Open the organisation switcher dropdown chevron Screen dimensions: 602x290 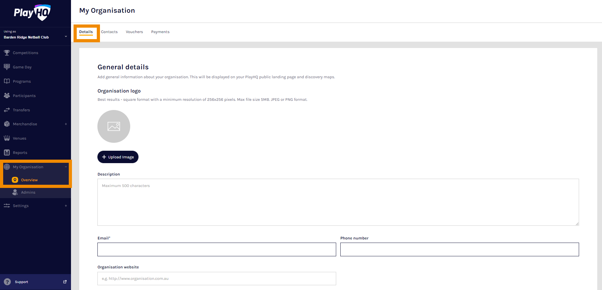66,37
